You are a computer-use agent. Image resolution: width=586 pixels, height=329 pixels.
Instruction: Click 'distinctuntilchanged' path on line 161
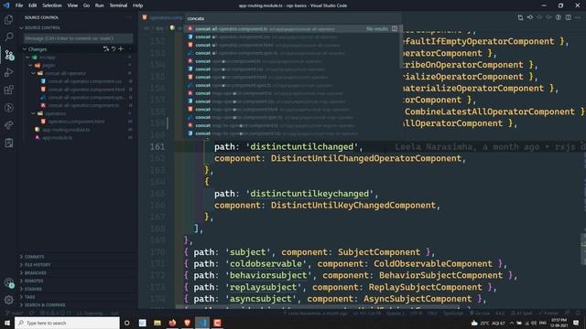click(301, 146)
